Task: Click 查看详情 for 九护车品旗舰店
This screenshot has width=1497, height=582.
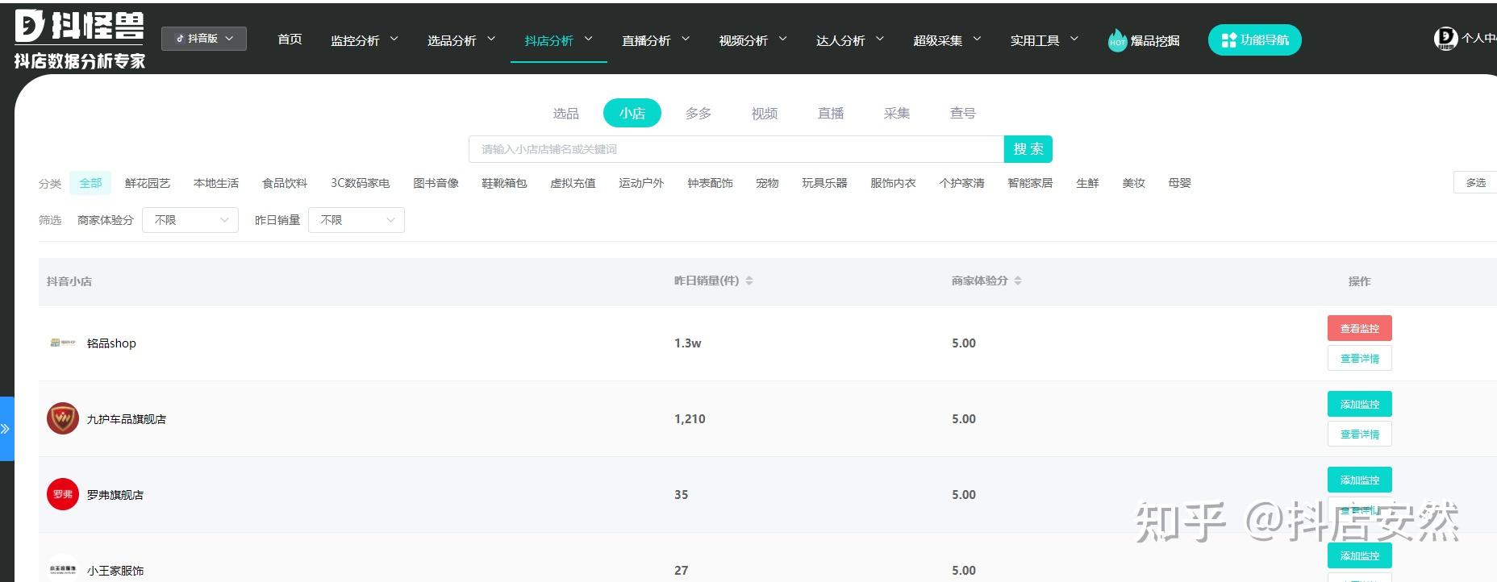Action: (x=1360, y=434)
